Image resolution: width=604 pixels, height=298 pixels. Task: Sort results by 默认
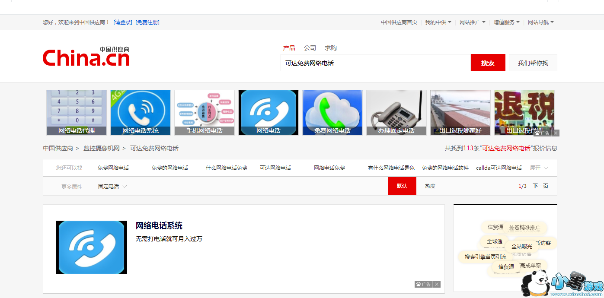point(402,186)
